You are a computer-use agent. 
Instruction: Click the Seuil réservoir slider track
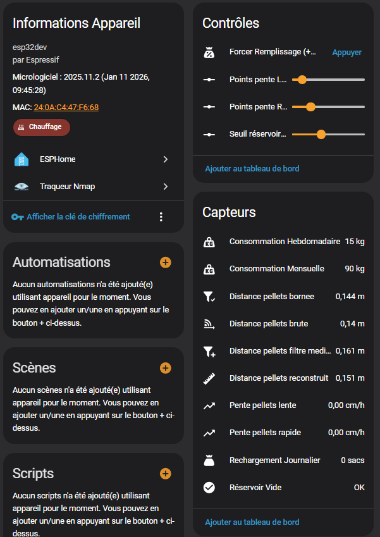tap(328, 134)
